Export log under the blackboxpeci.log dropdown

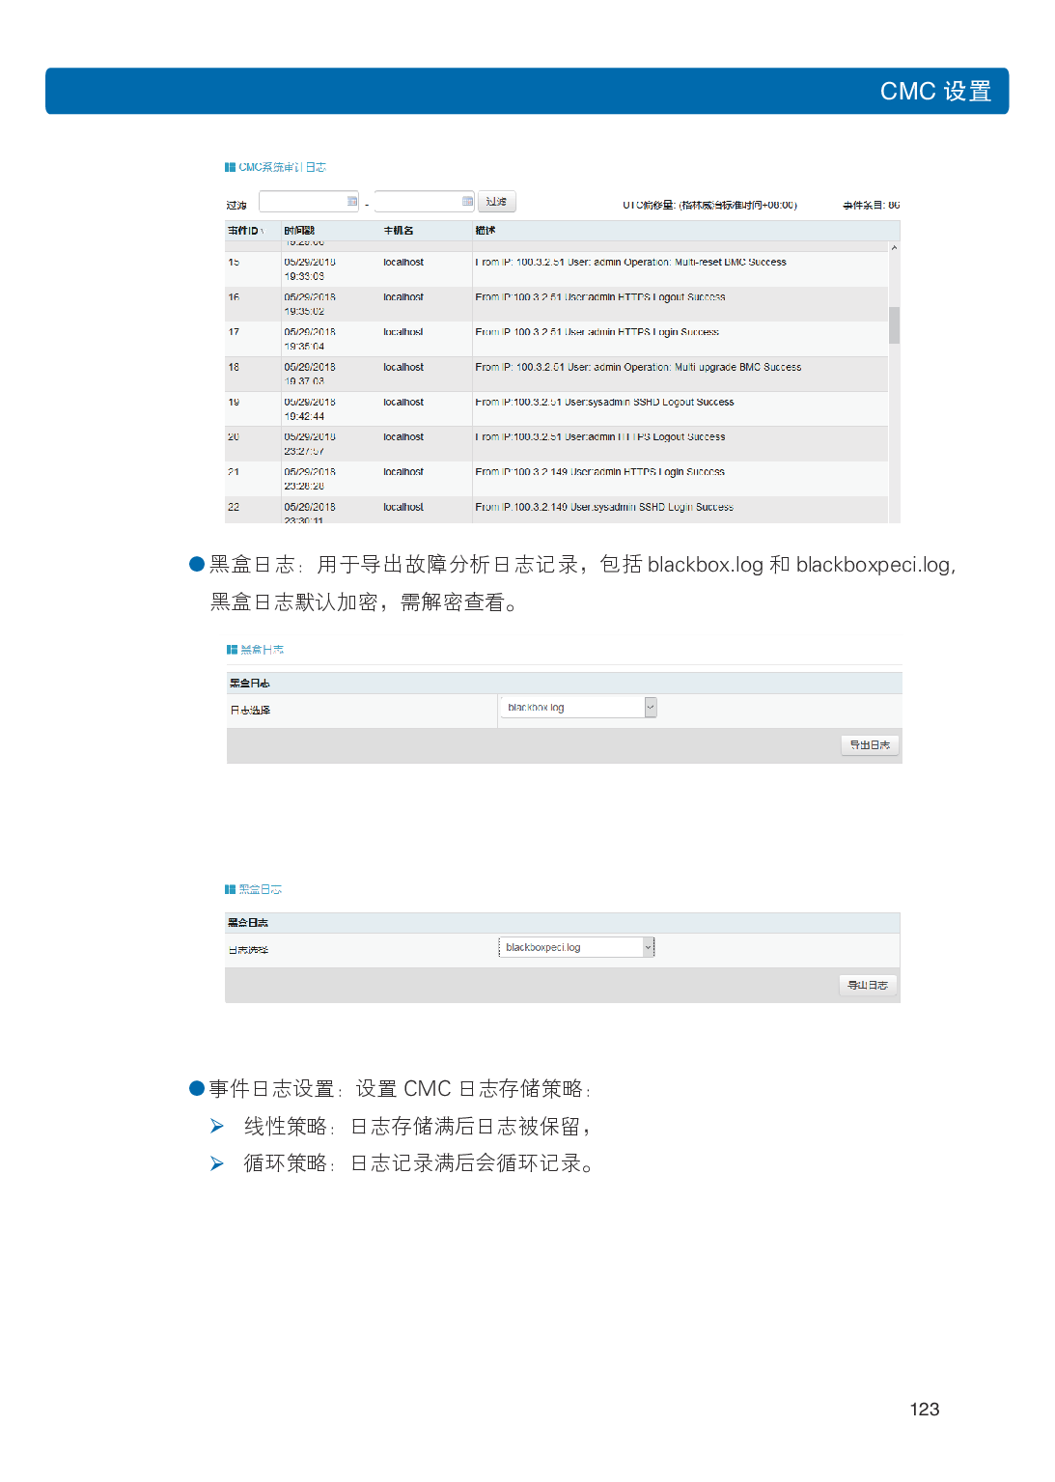tap(868, 985)
